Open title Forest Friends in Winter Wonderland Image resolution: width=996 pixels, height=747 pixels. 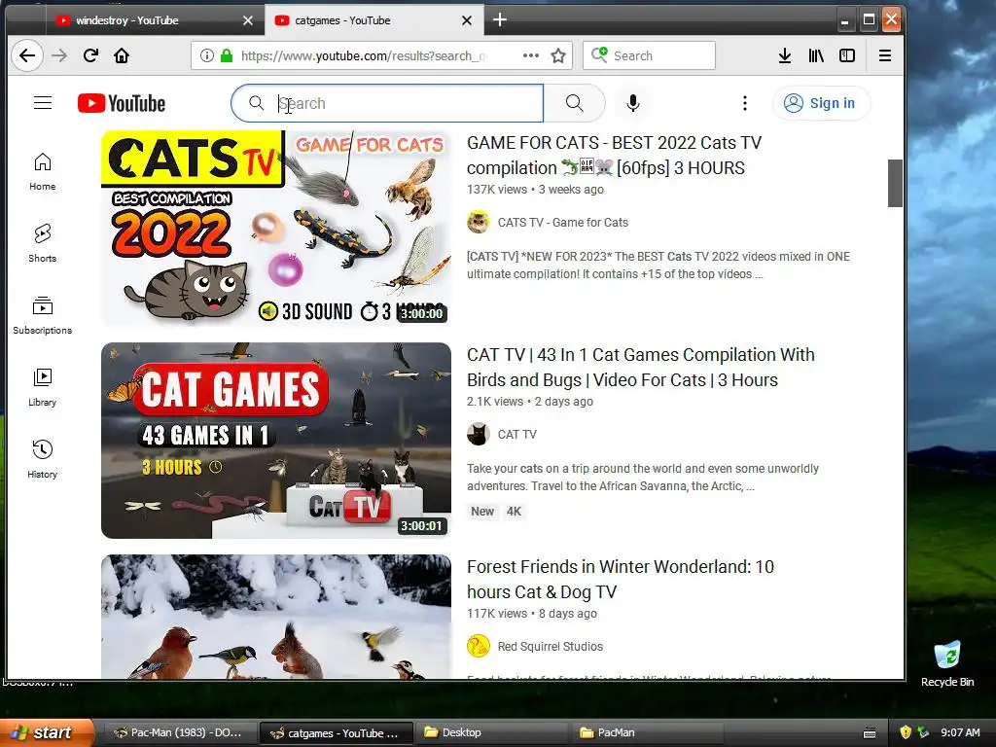(x=621, y=580)
